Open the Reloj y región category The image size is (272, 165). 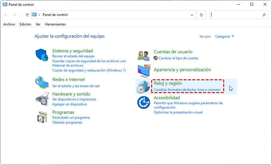168,83
